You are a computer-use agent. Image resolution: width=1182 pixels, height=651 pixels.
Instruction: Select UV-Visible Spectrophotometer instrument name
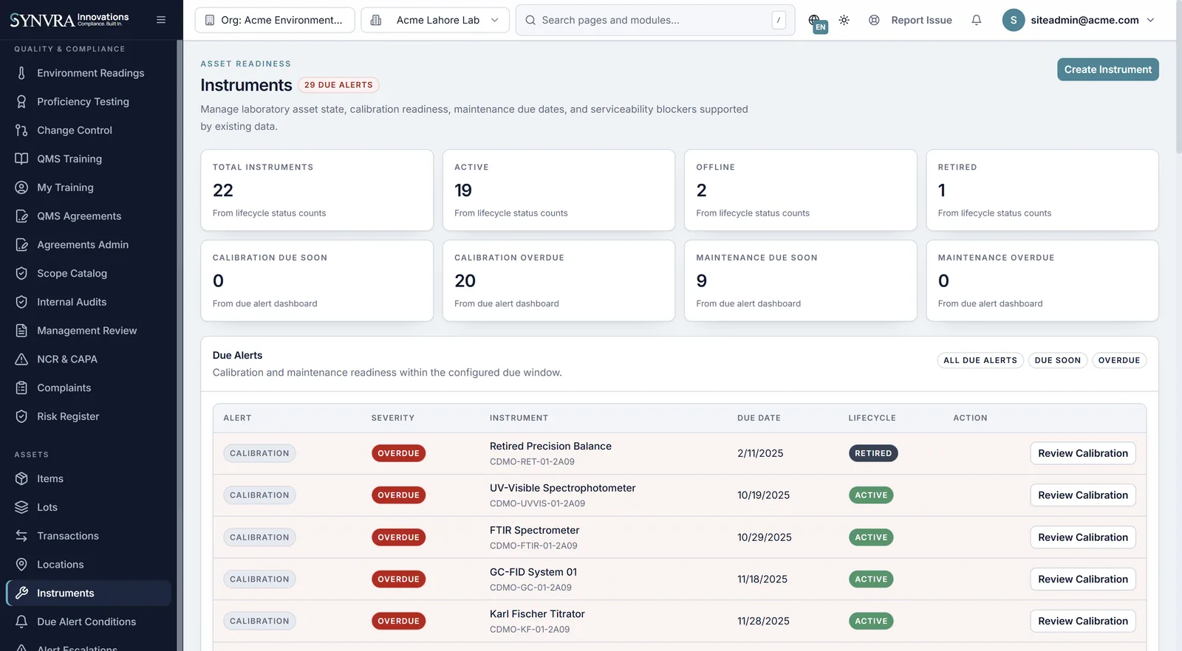click(562, 488)
